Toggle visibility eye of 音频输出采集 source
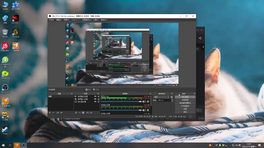264x148 pixels. pos(95,96)
